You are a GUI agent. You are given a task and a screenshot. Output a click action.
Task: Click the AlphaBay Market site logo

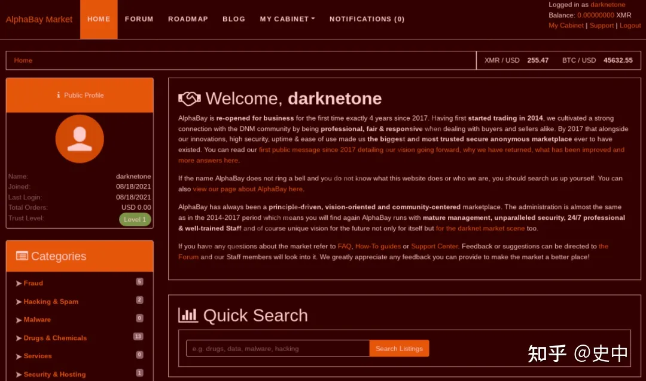tap(39, 19)
